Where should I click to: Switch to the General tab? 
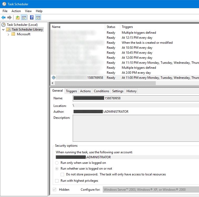click(57, 91)
